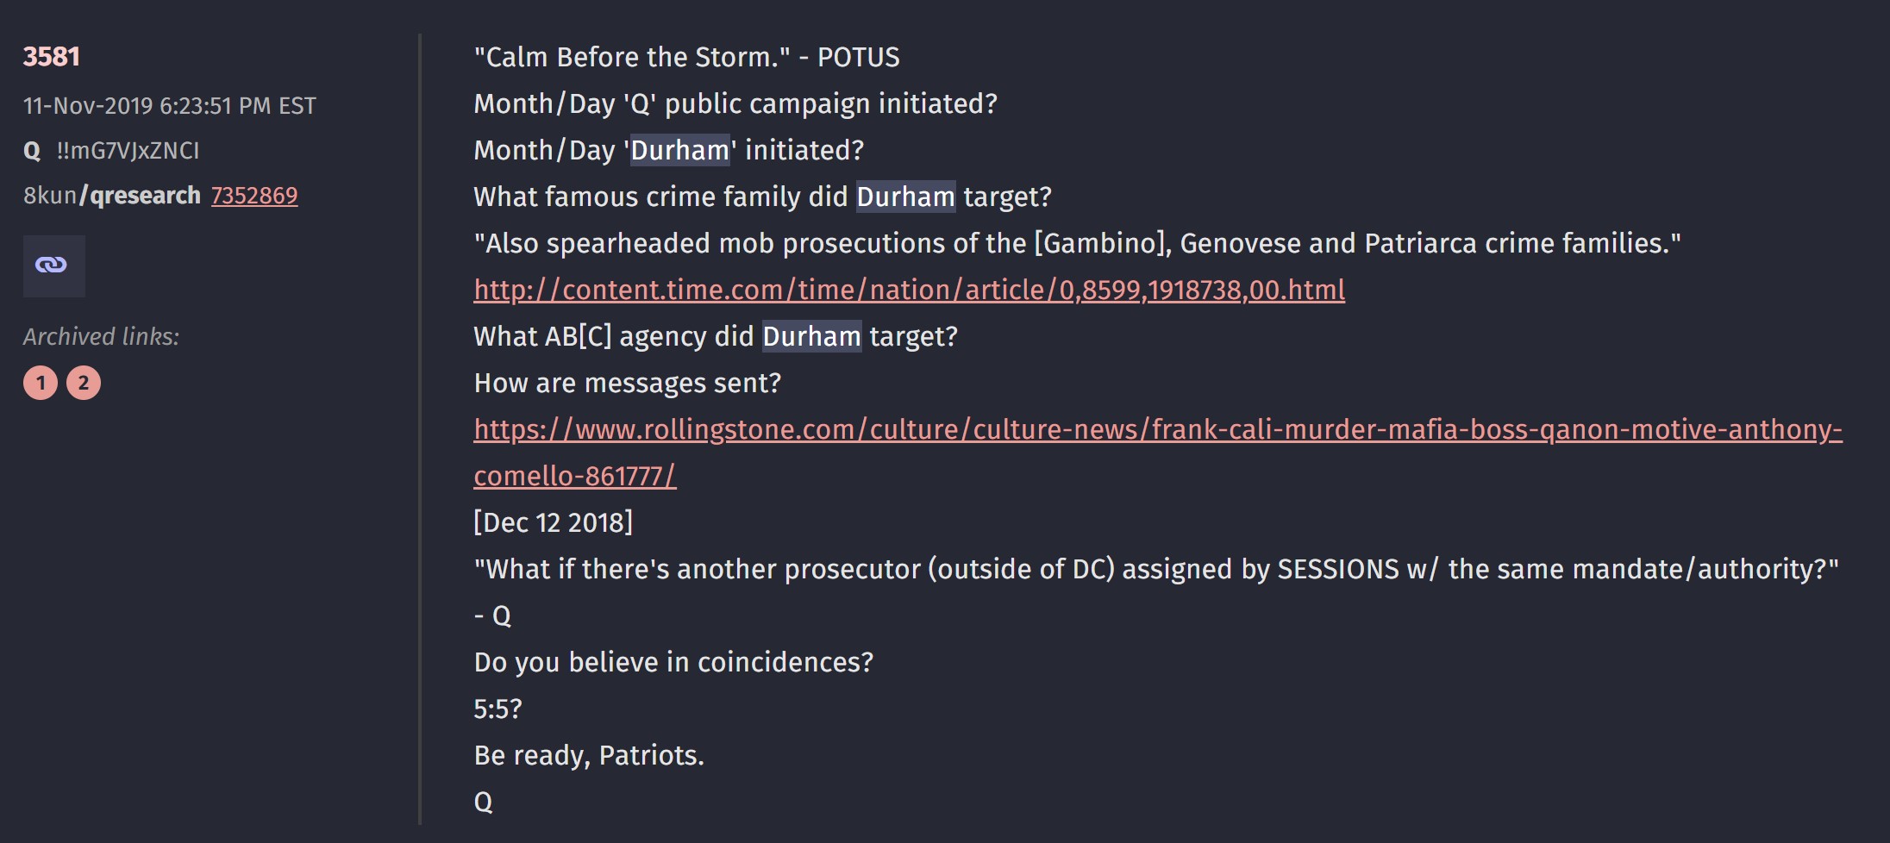Open archived link number 2

coord(84,383)
